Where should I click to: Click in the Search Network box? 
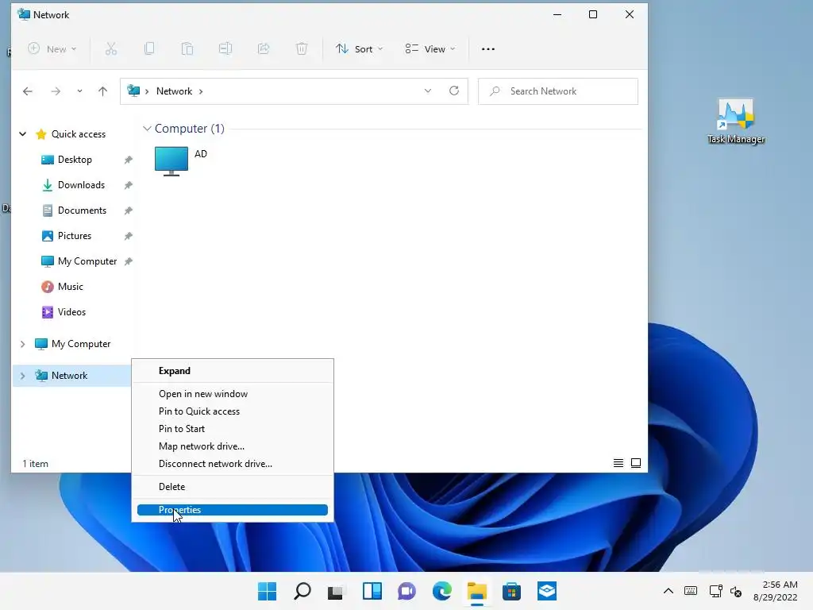(x=558, y=91)
